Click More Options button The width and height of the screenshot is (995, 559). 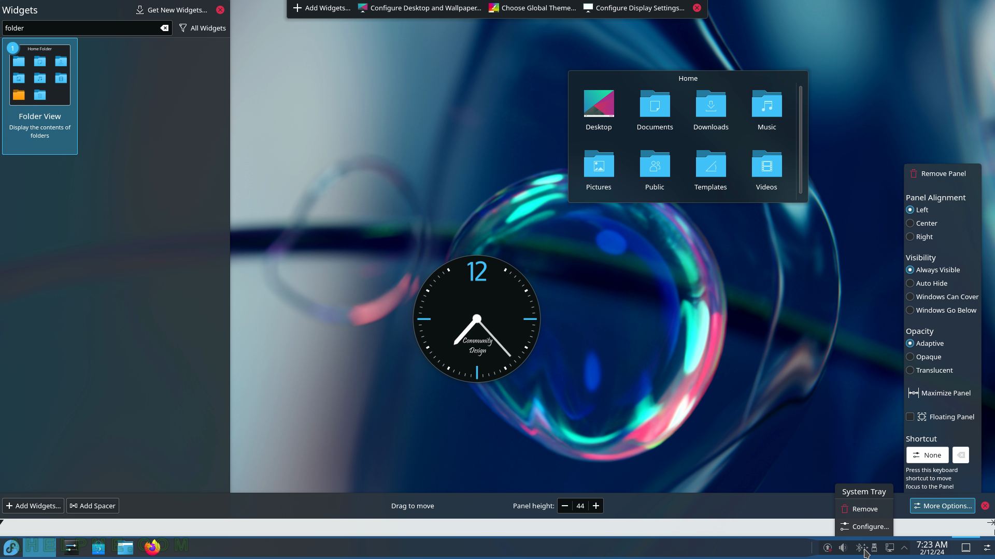pyautogui.click(x=942, y=506)
